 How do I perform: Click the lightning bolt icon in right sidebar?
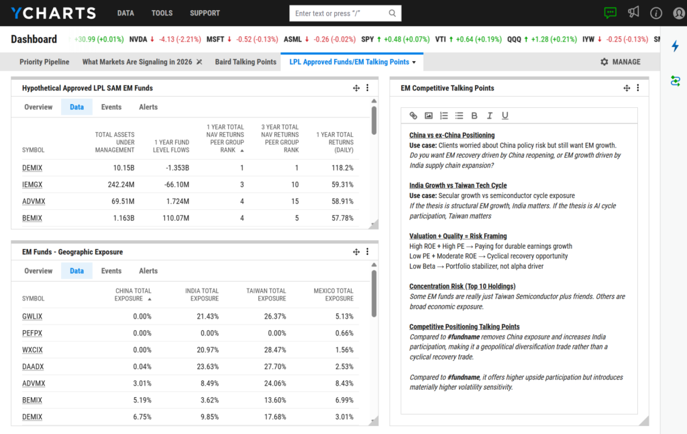click(676, 46)
